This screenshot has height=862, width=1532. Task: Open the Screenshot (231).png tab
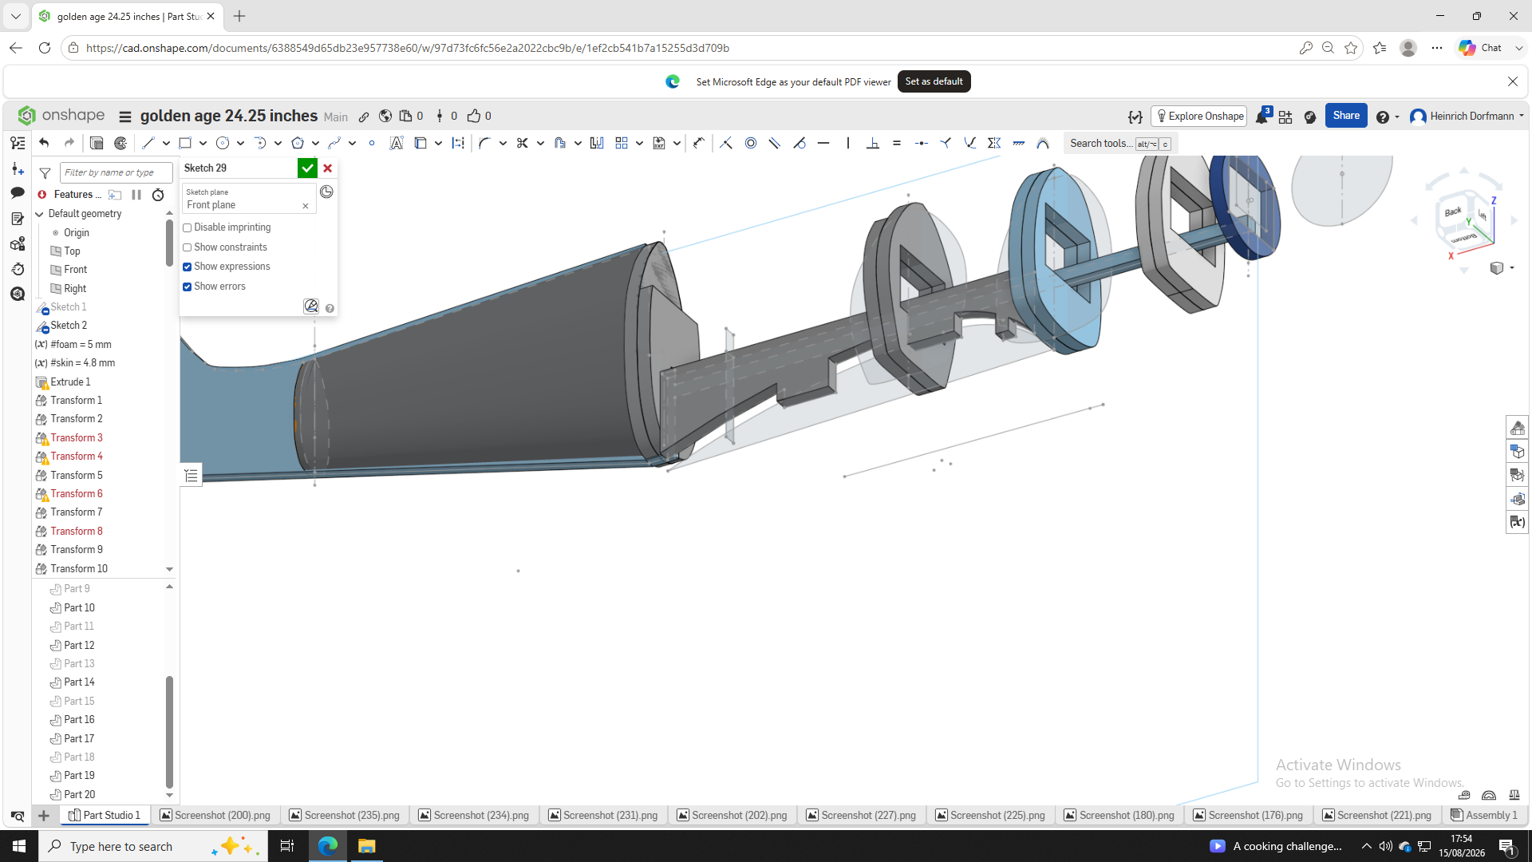click(603, 815)
